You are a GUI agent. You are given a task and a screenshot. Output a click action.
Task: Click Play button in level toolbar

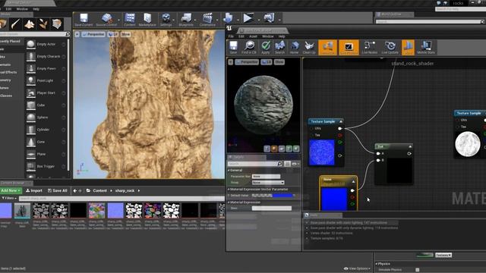[x=248, y=18]
